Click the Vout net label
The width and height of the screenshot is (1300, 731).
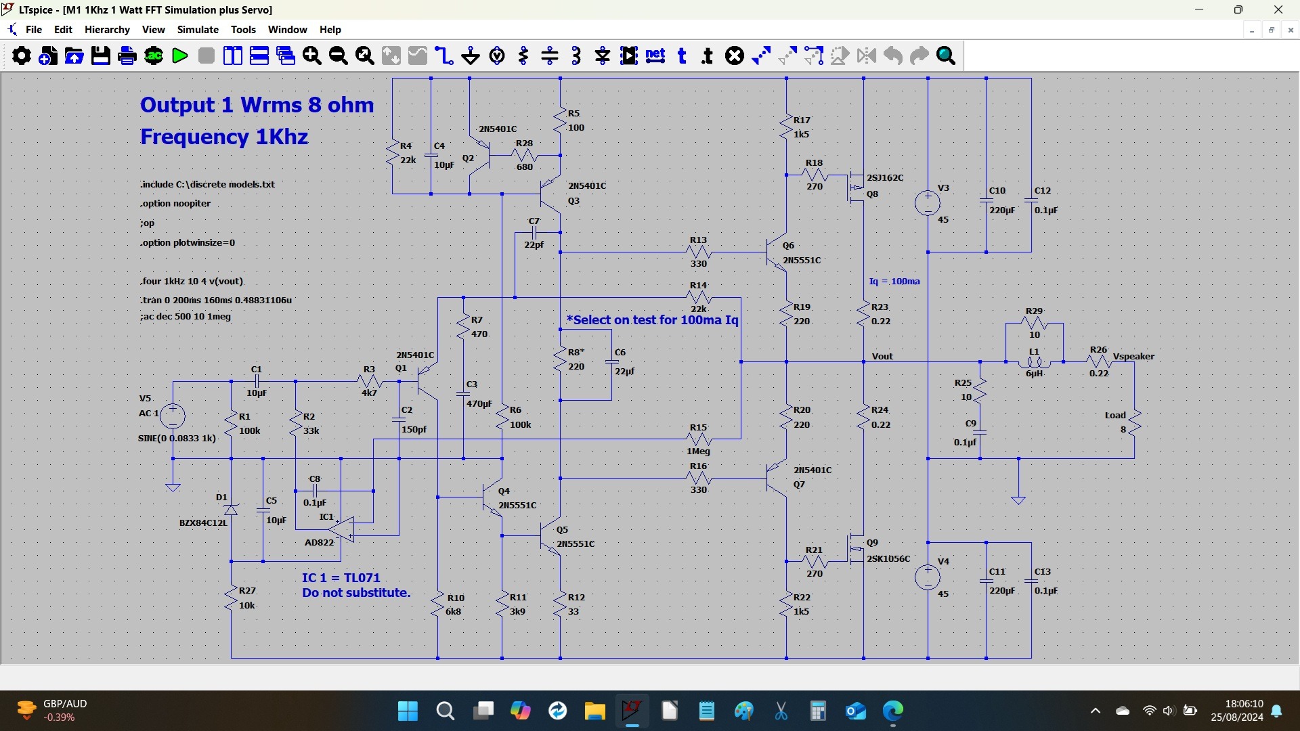882,356
